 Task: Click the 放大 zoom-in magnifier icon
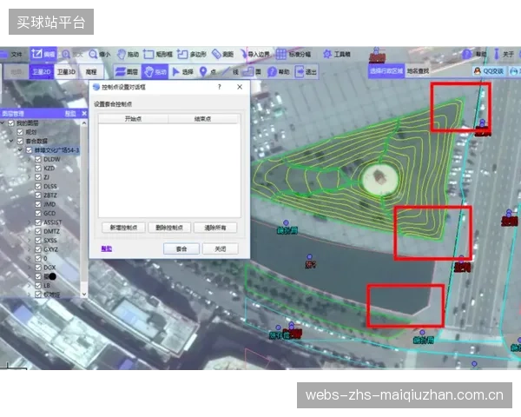pos(66,54)
